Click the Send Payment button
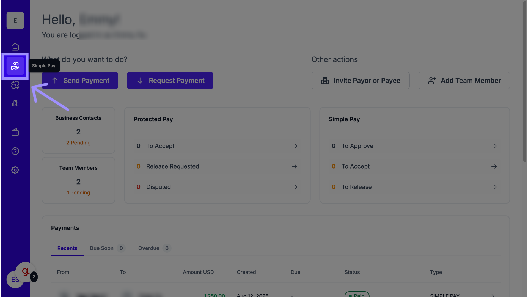Viewport: 528px width, 297px height. 80,81
